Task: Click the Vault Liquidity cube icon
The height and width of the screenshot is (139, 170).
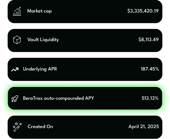Action: pos(17,40)
